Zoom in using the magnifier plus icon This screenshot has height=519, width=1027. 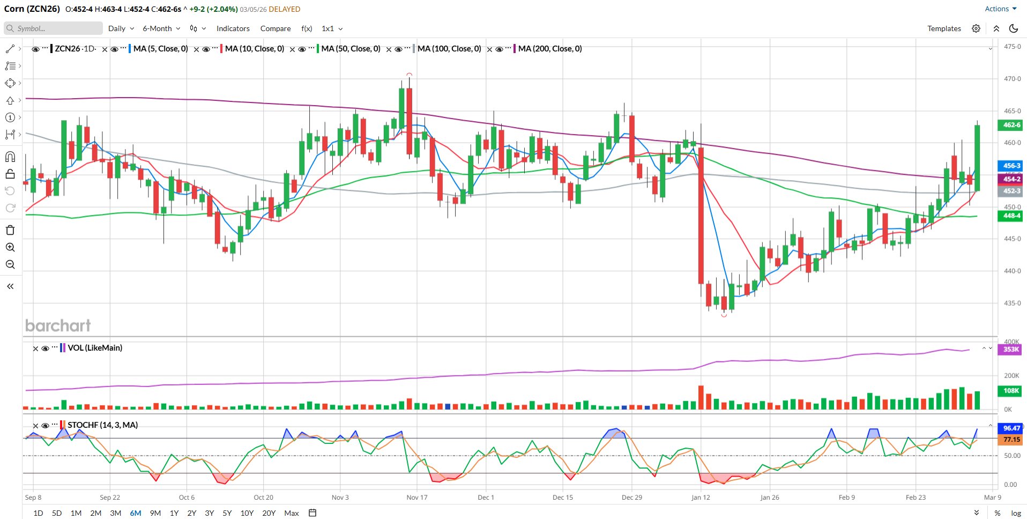click(x=10, y=248)
